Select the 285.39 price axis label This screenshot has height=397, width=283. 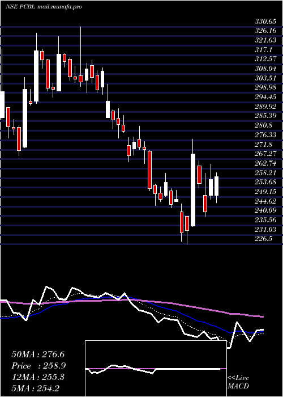click(x=265, y=116)
